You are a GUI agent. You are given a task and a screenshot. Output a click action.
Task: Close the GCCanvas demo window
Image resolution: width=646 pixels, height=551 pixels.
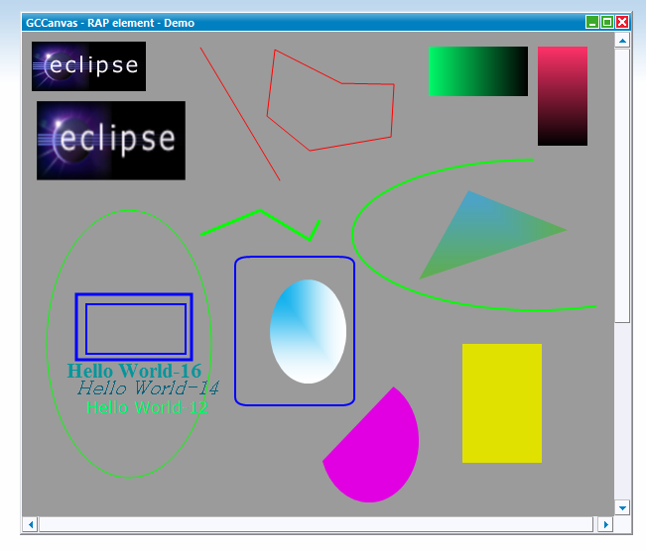(x=622, y=22)
